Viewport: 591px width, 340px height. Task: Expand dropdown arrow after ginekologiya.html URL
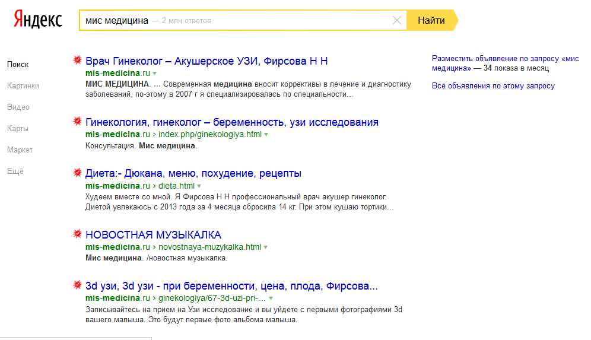266,135
